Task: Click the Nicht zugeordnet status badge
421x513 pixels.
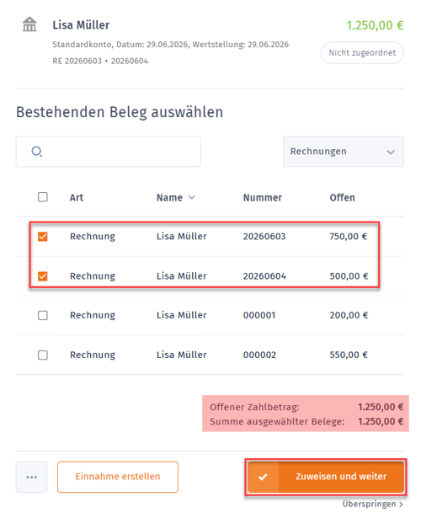Action: click(362, 53)
